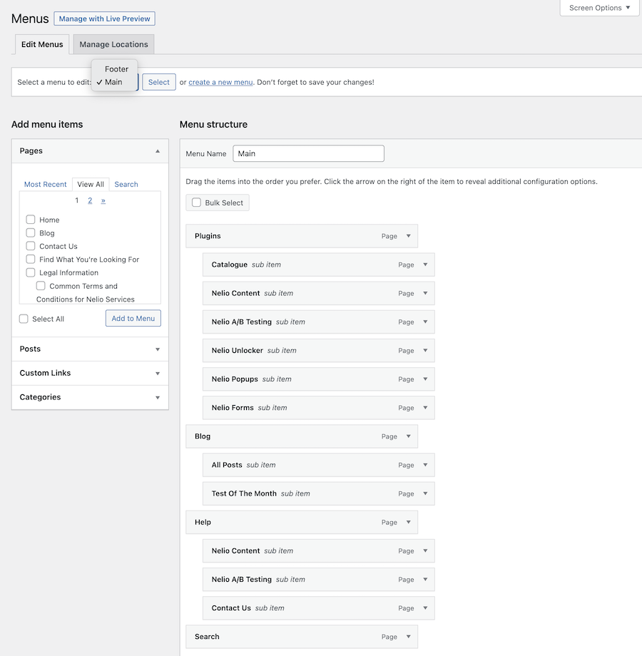Select the Nelio Forms sub item bar
Viewport: 642px width, 656px height.
(x=318, y=407)
